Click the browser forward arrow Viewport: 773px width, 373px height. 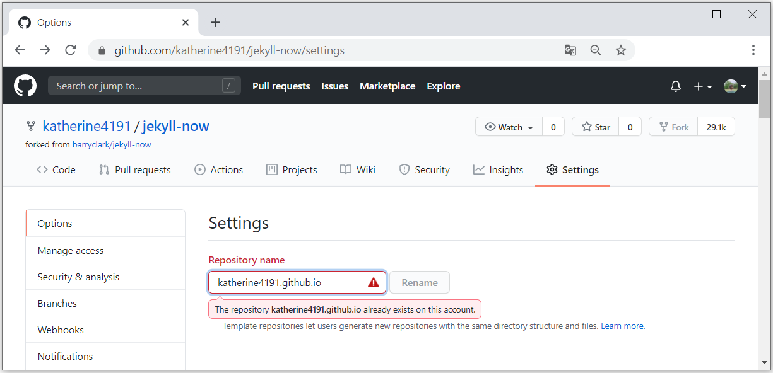(45, 50)
